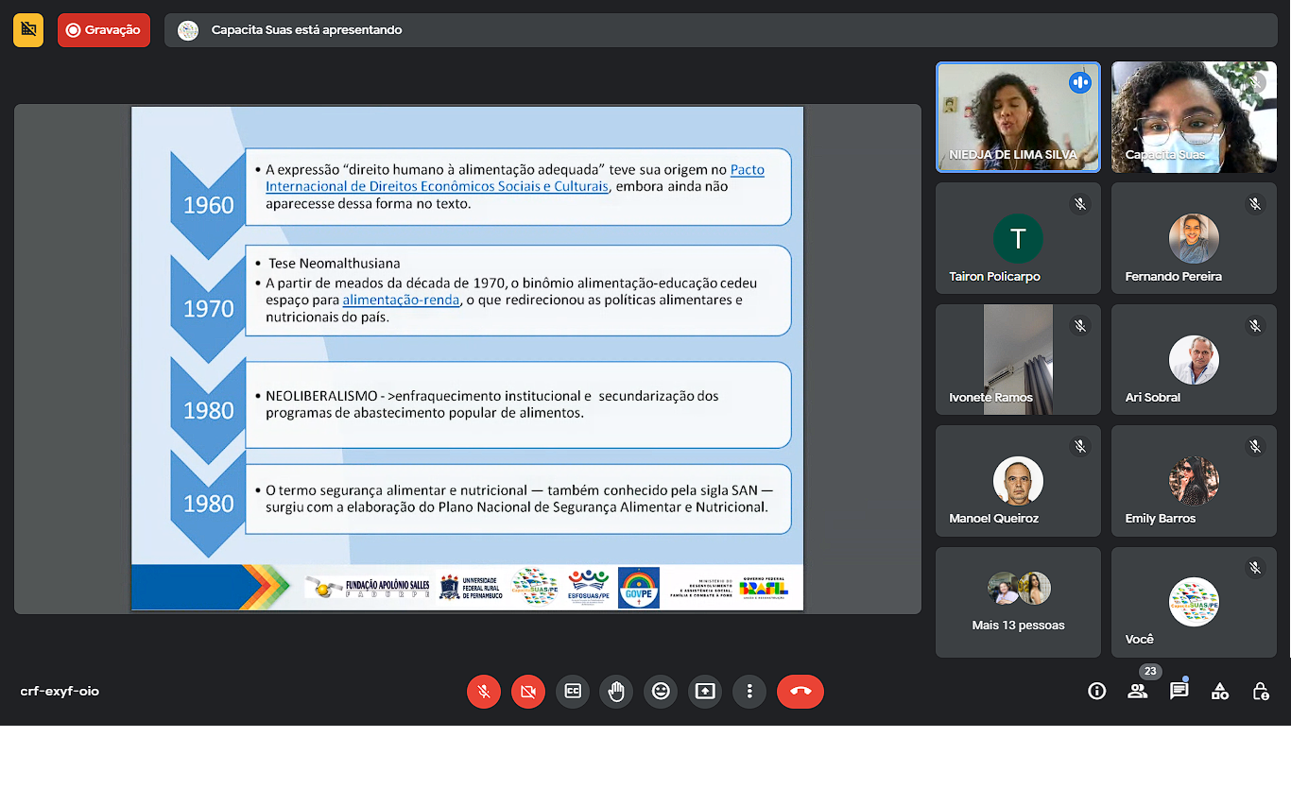Open the chat messages panel
Screen dimensions: 1291x806
[x=1179, y=692]
